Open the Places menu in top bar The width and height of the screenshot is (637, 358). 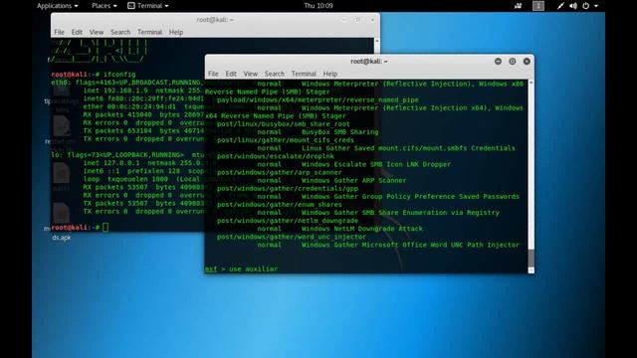coord(104,6)
